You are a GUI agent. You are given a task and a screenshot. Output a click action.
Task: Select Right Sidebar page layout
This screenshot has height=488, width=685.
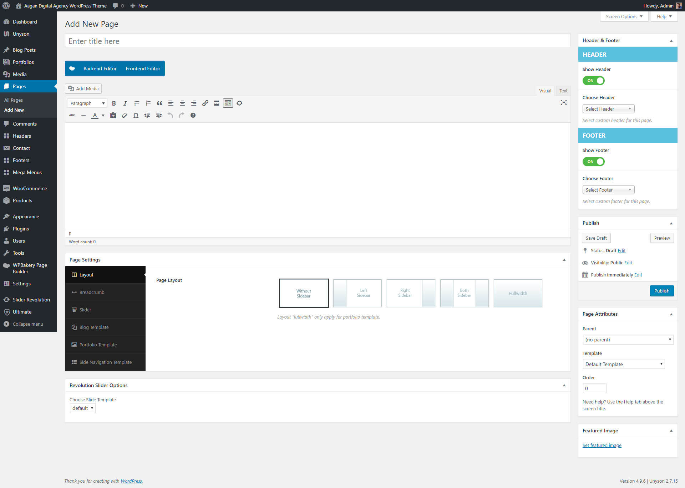click(411, 293)
